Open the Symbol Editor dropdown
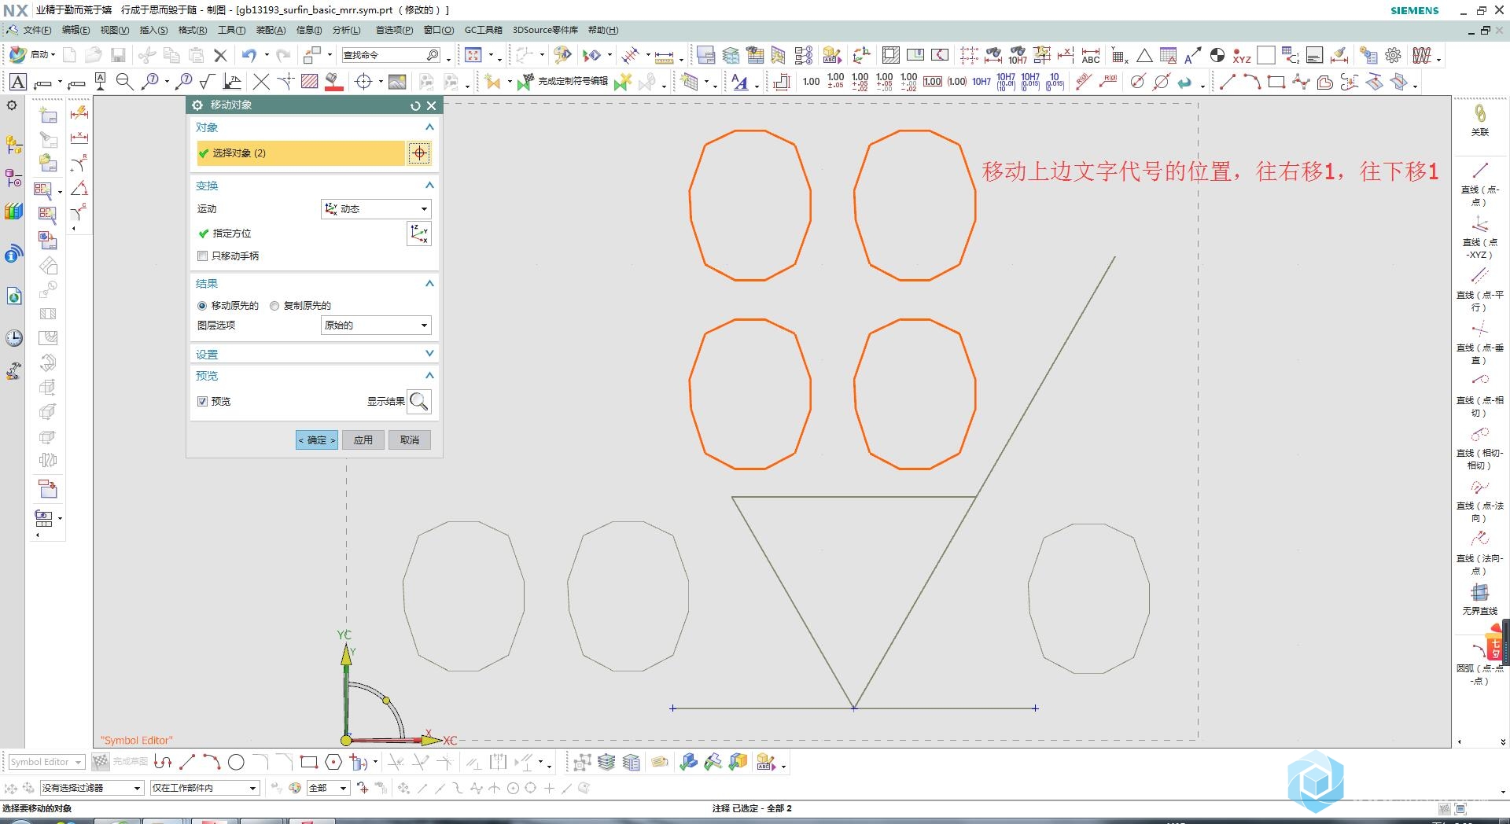The height and width of the screenshot is (824, 1510). coord(46,762)
